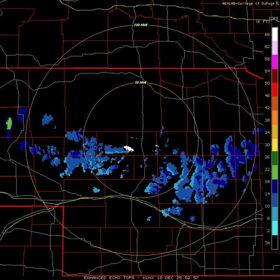This screenshot has height=280, width=280.
Task: Click the 'ENHANCED ECHO TOPS' caption text
Action: point(109,278)
